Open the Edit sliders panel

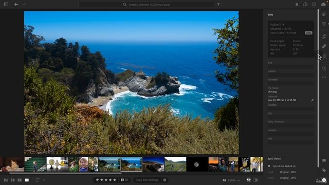tap(324, 24)
